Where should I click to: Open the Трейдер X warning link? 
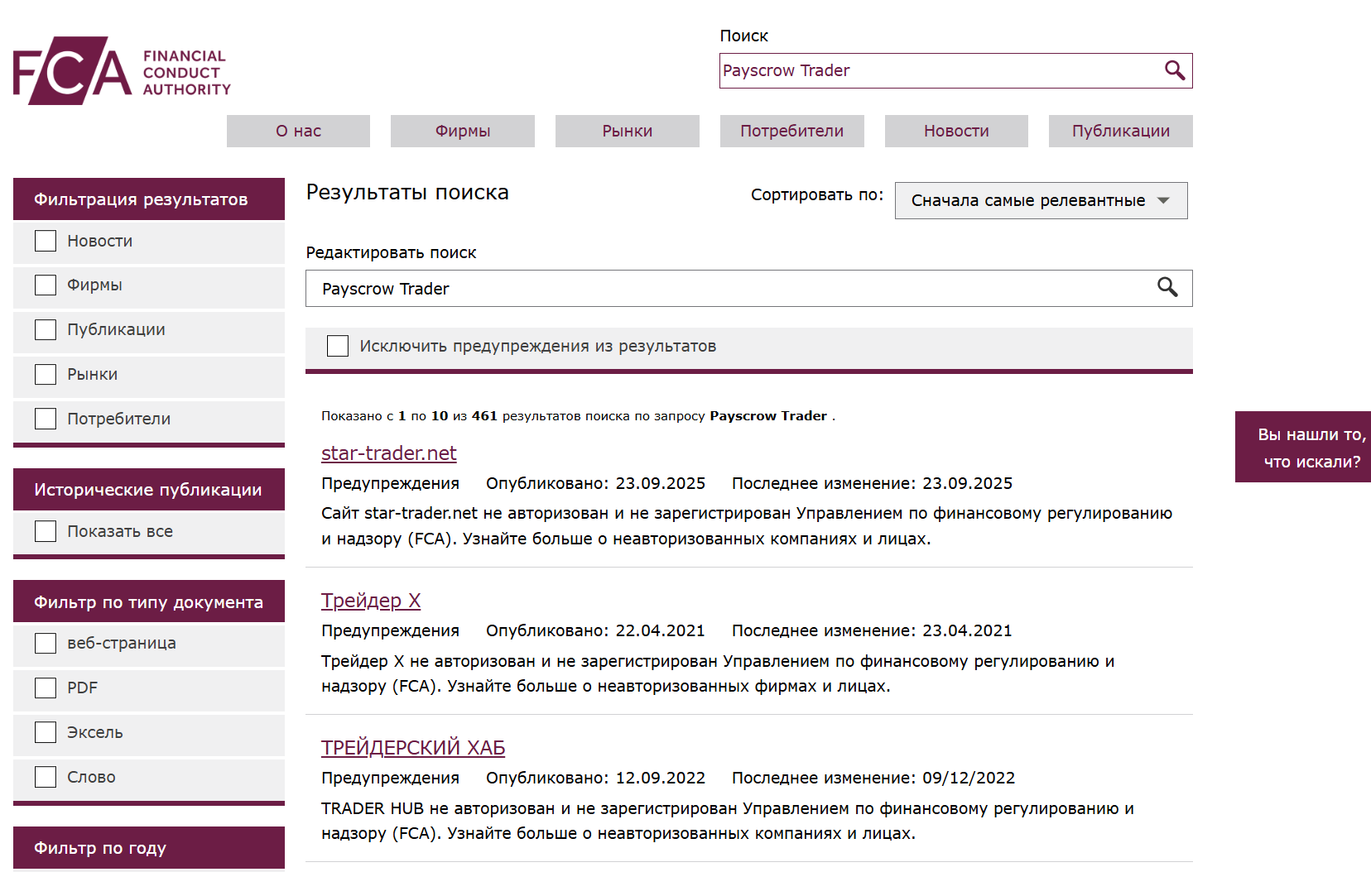point(371,601)
